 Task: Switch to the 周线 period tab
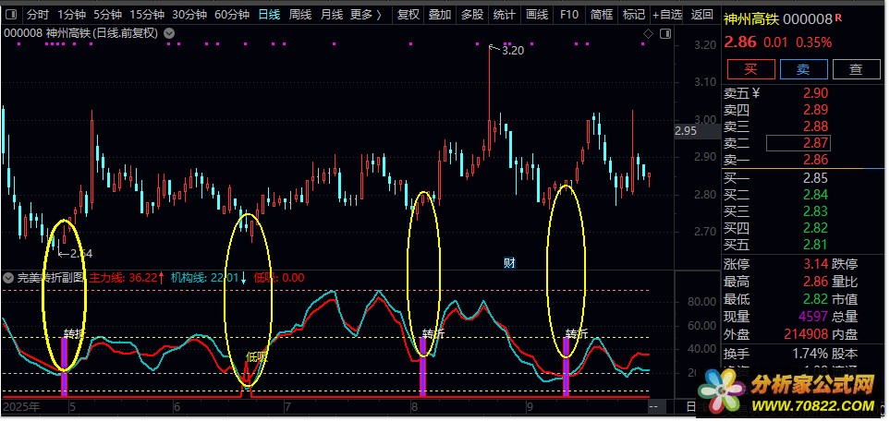coord(300,15)
